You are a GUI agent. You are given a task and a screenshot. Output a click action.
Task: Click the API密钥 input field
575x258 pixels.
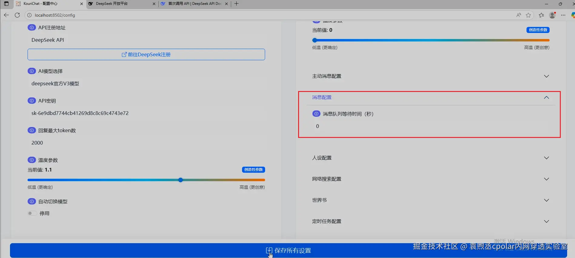(x=146, y=113)
